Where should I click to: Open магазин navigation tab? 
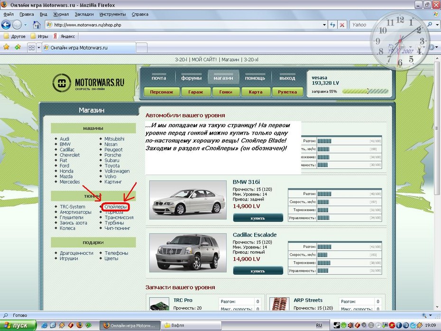[223, 77]
